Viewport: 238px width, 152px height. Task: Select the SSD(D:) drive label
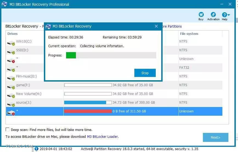(x=22, y=50)
